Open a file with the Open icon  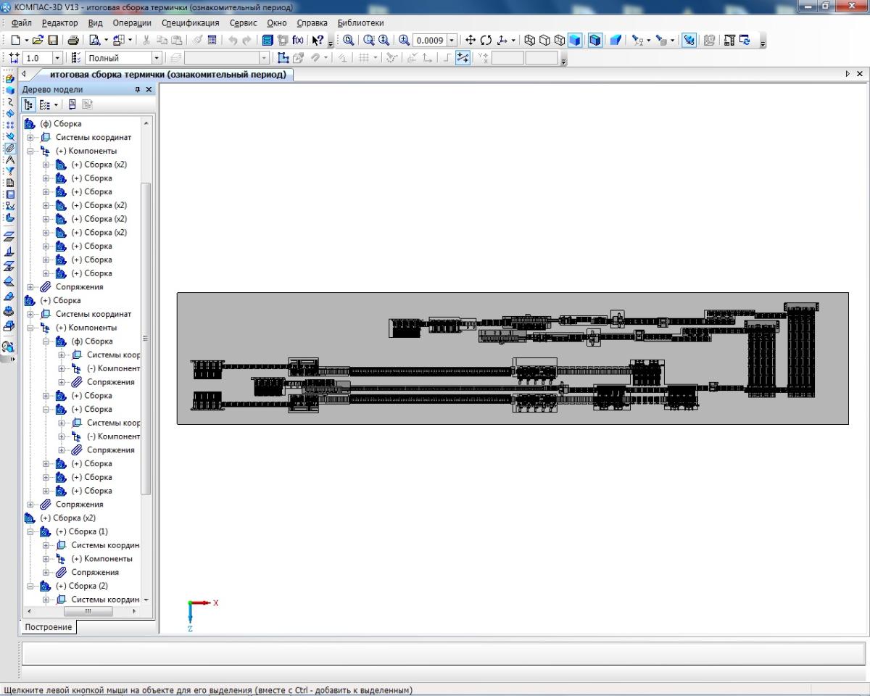[x=38, y=41]
